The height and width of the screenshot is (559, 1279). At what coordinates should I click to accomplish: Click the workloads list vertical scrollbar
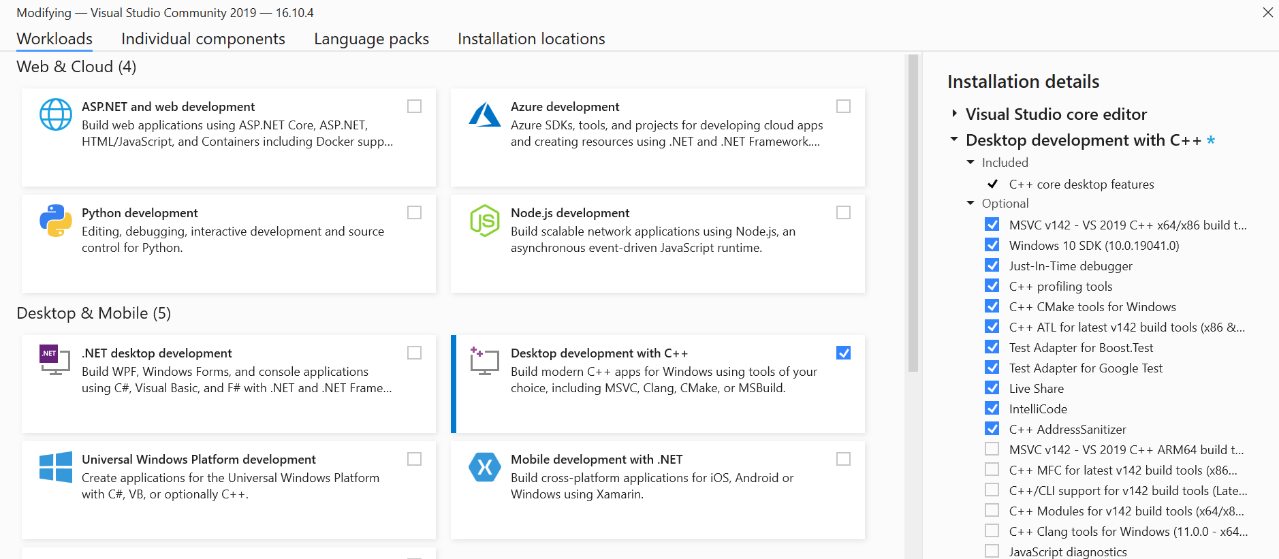pos(913,213)
